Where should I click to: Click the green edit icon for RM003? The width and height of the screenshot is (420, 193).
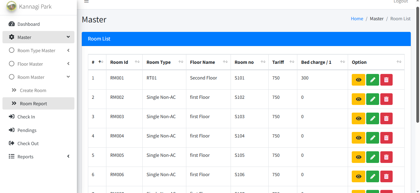(x=372, y=118)
